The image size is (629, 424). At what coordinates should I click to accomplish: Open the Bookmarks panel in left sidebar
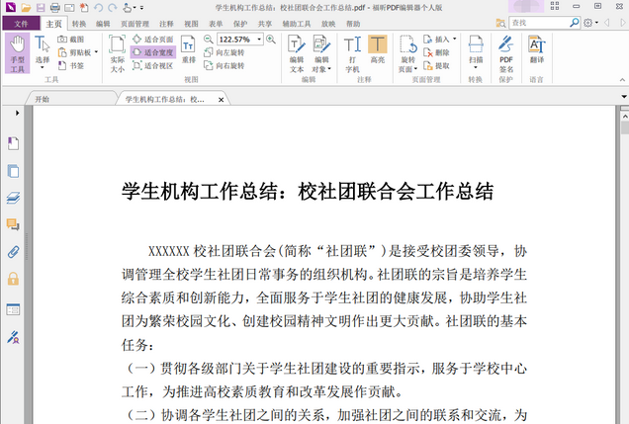pyautogui.click(x=13, y=143)
